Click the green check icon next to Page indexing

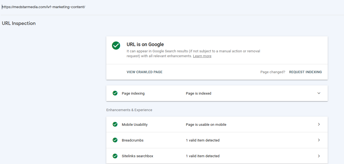(115, 93)
